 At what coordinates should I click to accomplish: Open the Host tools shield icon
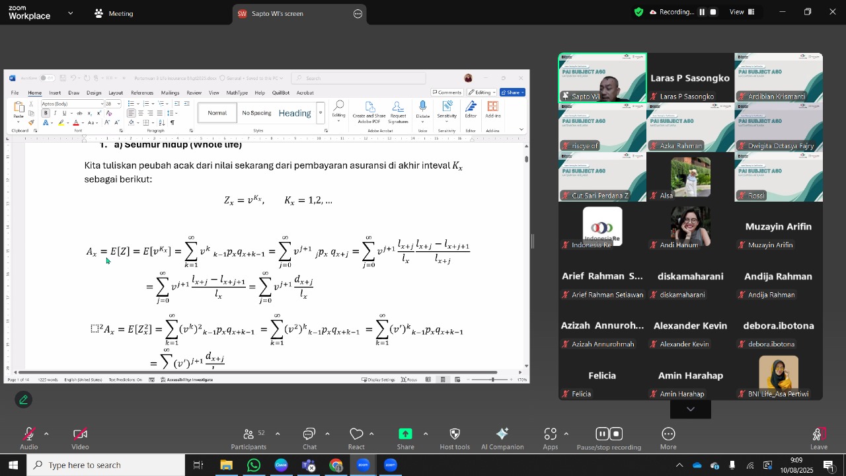[455, 438]
